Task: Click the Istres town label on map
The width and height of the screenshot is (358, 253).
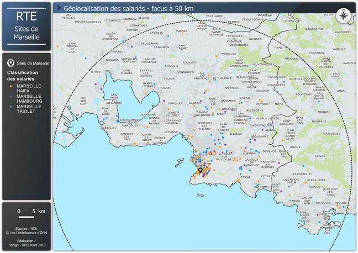Action: (x=96, y=72)
